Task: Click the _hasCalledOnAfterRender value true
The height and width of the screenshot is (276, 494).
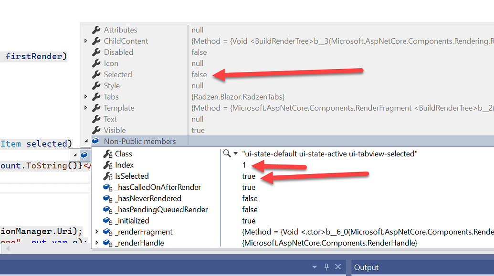Action: coord(249,187)
